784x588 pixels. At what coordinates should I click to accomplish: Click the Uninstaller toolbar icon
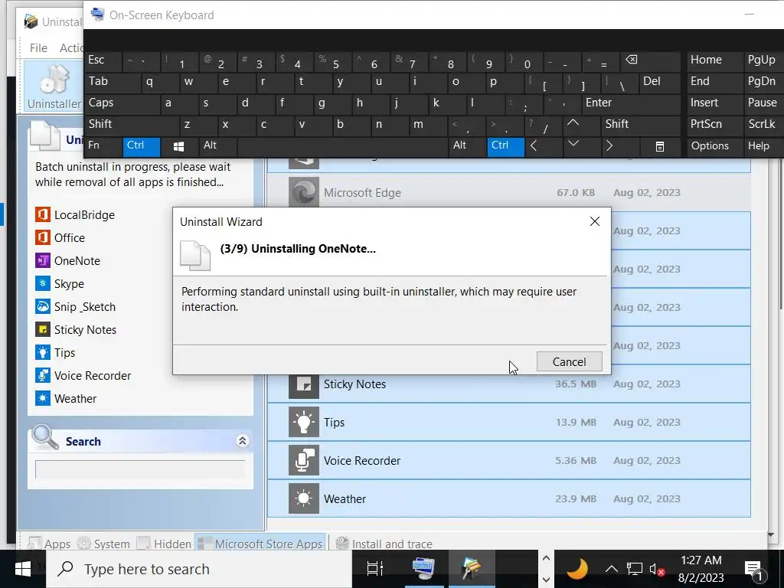point(54,86)
